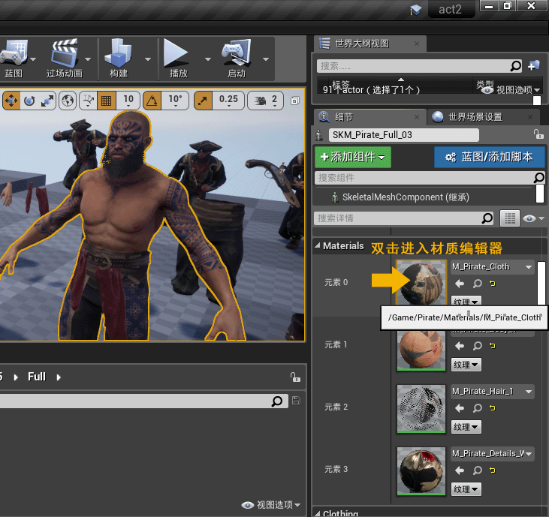Close the 细节 details tab

pos(417,117)
